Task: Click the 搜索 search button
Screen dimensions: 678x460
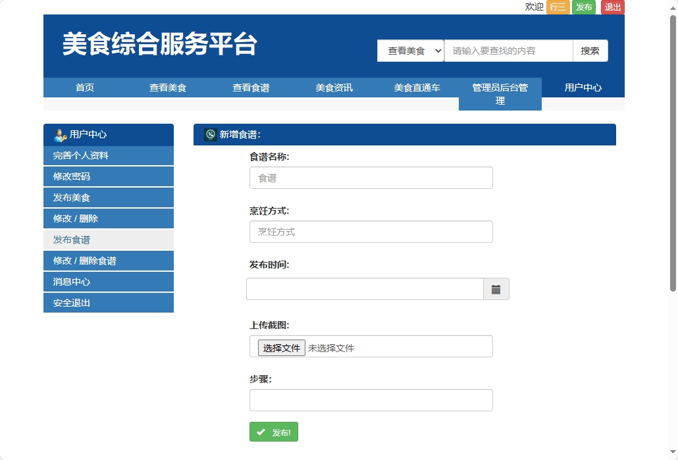Action: pyautogui.click(x=590, y=51)
